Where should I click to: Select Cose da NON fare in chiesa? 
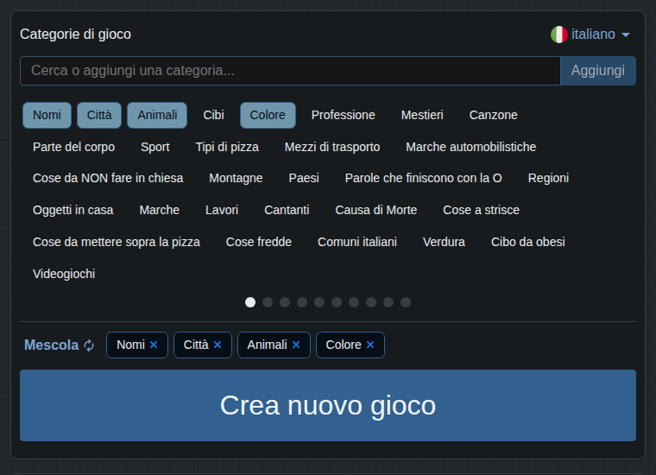(x=108, y=178)
